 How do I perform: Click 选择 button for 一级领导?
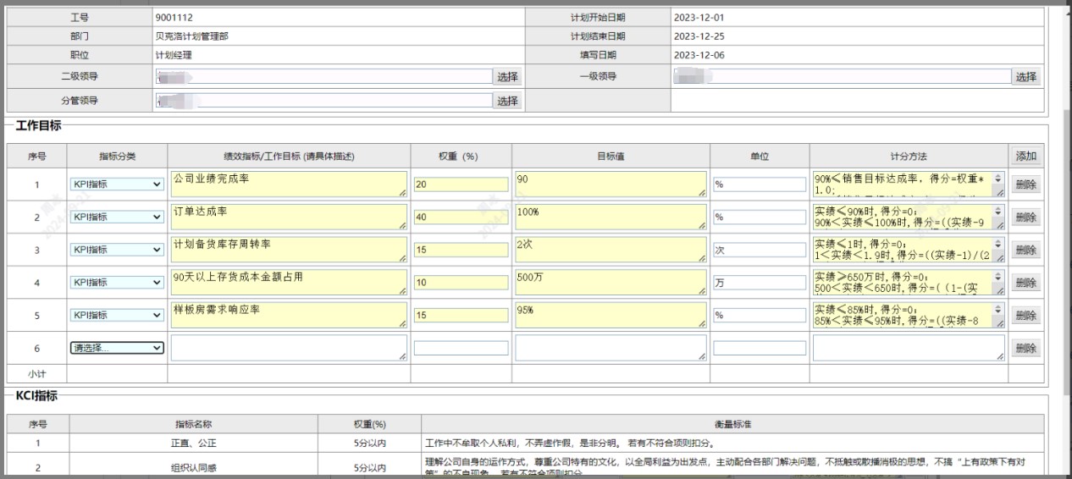1025,77
